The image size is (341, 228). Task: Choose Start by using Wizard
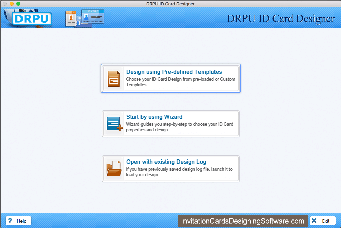(171, 124)
